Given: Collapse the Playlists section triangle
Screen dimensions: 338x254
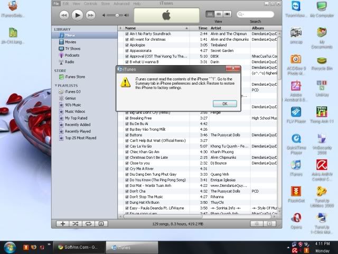Looking at the screenshot, I should [x=56, y=86].
